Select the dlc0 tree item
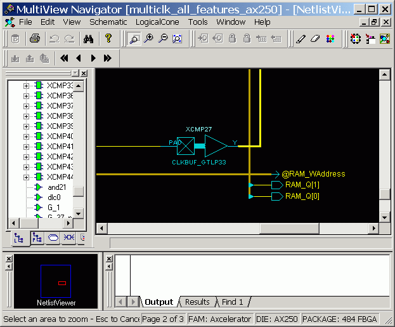 [x=54, y=197]
